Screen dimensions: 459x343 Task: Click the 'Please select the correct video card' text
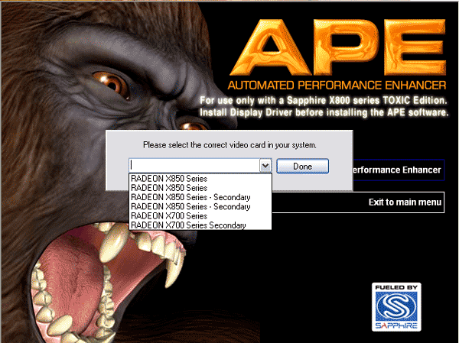coord(229,144)
